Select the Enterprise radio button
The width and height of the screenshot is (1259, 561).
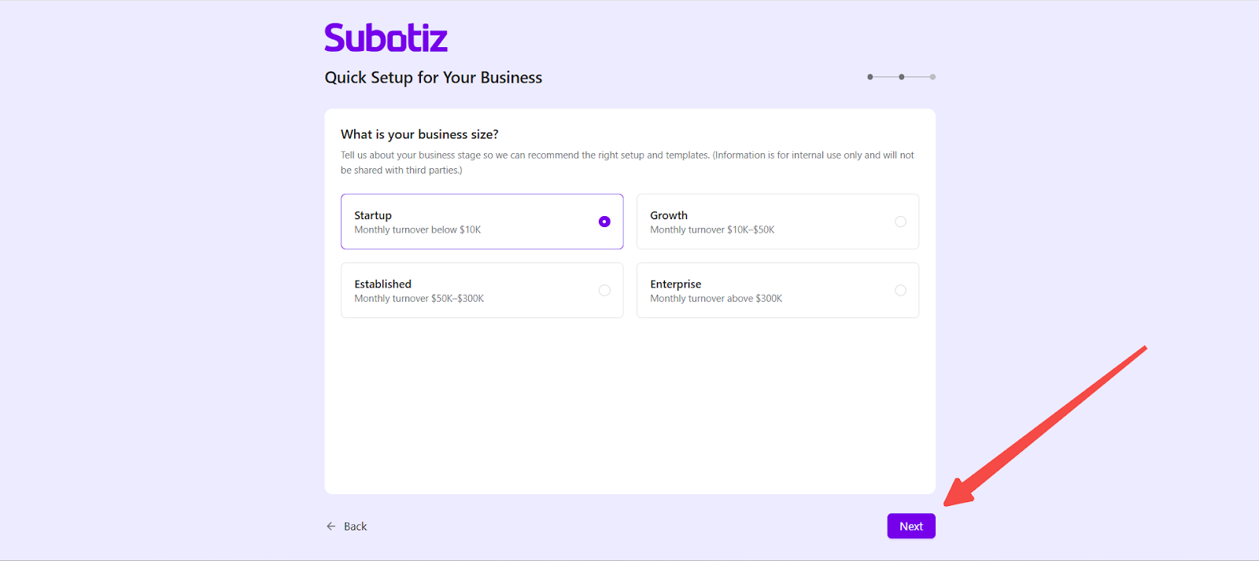pos(900,291)
